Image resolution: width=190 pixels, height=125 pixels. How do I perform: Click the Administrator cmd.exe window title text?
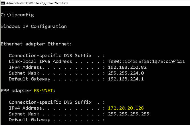click(37, 3)
